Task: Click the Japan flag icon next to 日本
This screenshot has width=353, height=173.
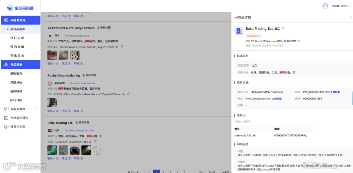Action: coord(50,36)
